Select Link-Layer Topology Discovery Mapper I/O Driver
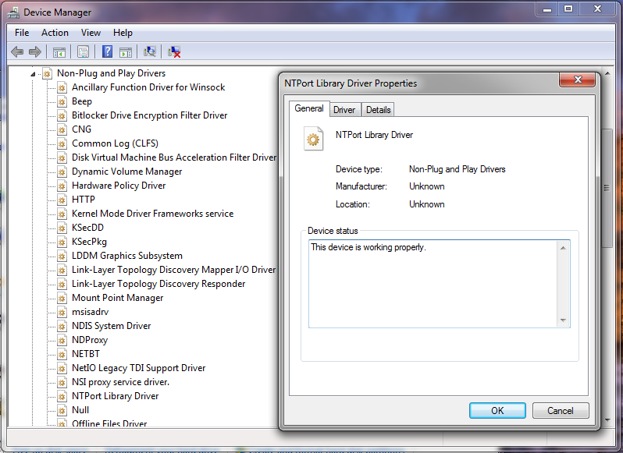Screen dimensions: 623x453 pyautogui.click(x=173, y=270)
